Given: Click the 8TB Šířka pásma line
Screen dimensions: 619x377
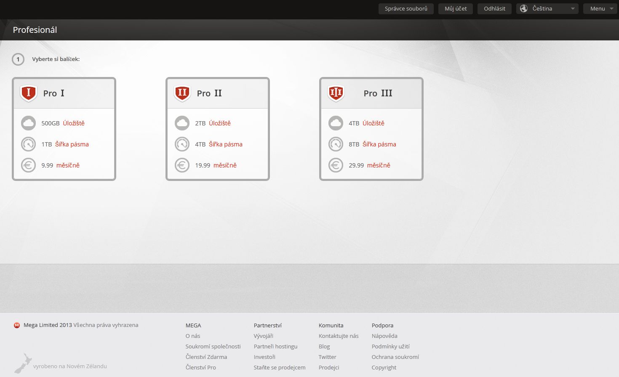Looking at the screenshot, I should click(372, 144).
